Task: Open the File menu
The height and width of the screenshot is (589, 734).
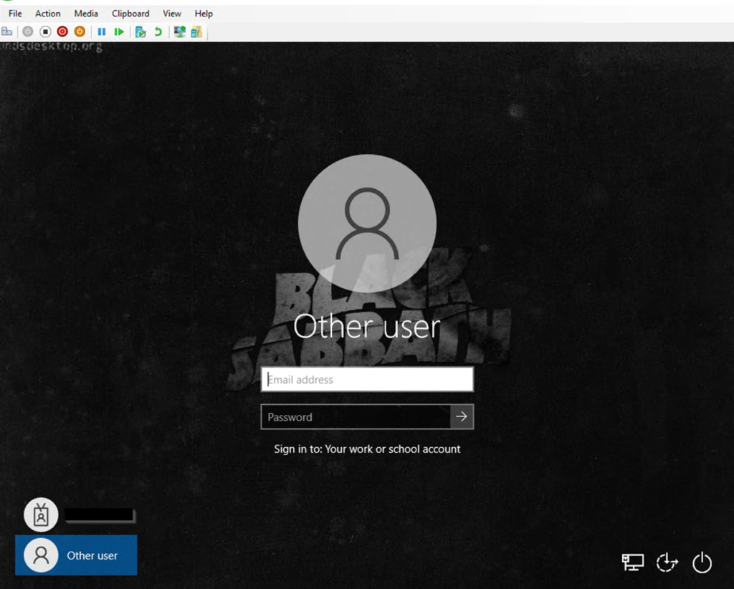Action: click(x=15, y=14)
